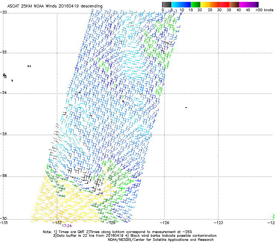275x242 pixels.
Task: Click the latitude axis label '-30'
Action: pyautogui.click(x=3, y=218)
